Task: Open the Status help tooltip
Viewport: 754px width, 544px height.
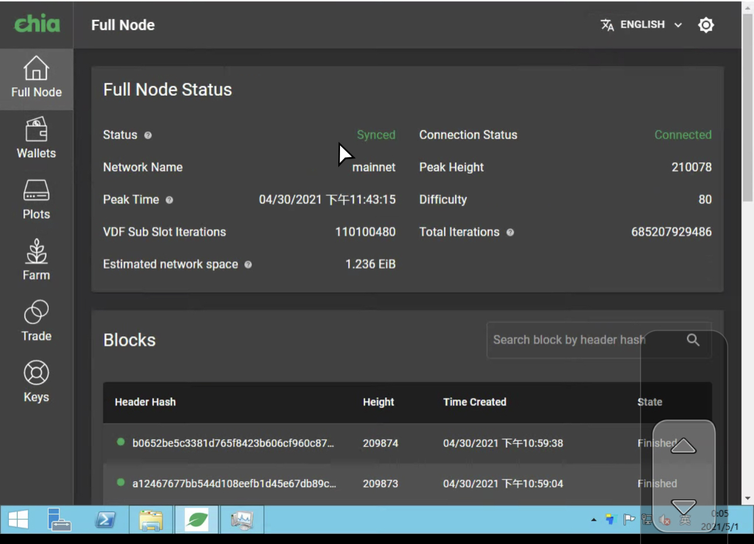Action: click(147, 136)
